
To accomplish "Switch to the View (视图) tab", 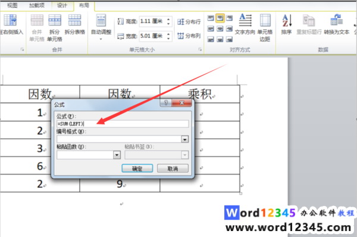I will (x=12, y=5).
